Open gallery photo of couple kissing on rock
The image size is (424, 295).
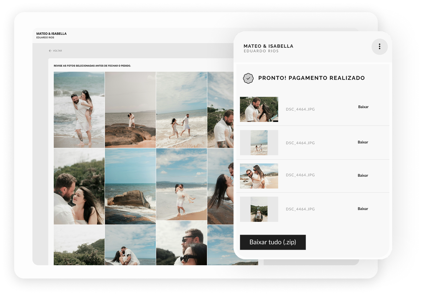click(130, 110)
